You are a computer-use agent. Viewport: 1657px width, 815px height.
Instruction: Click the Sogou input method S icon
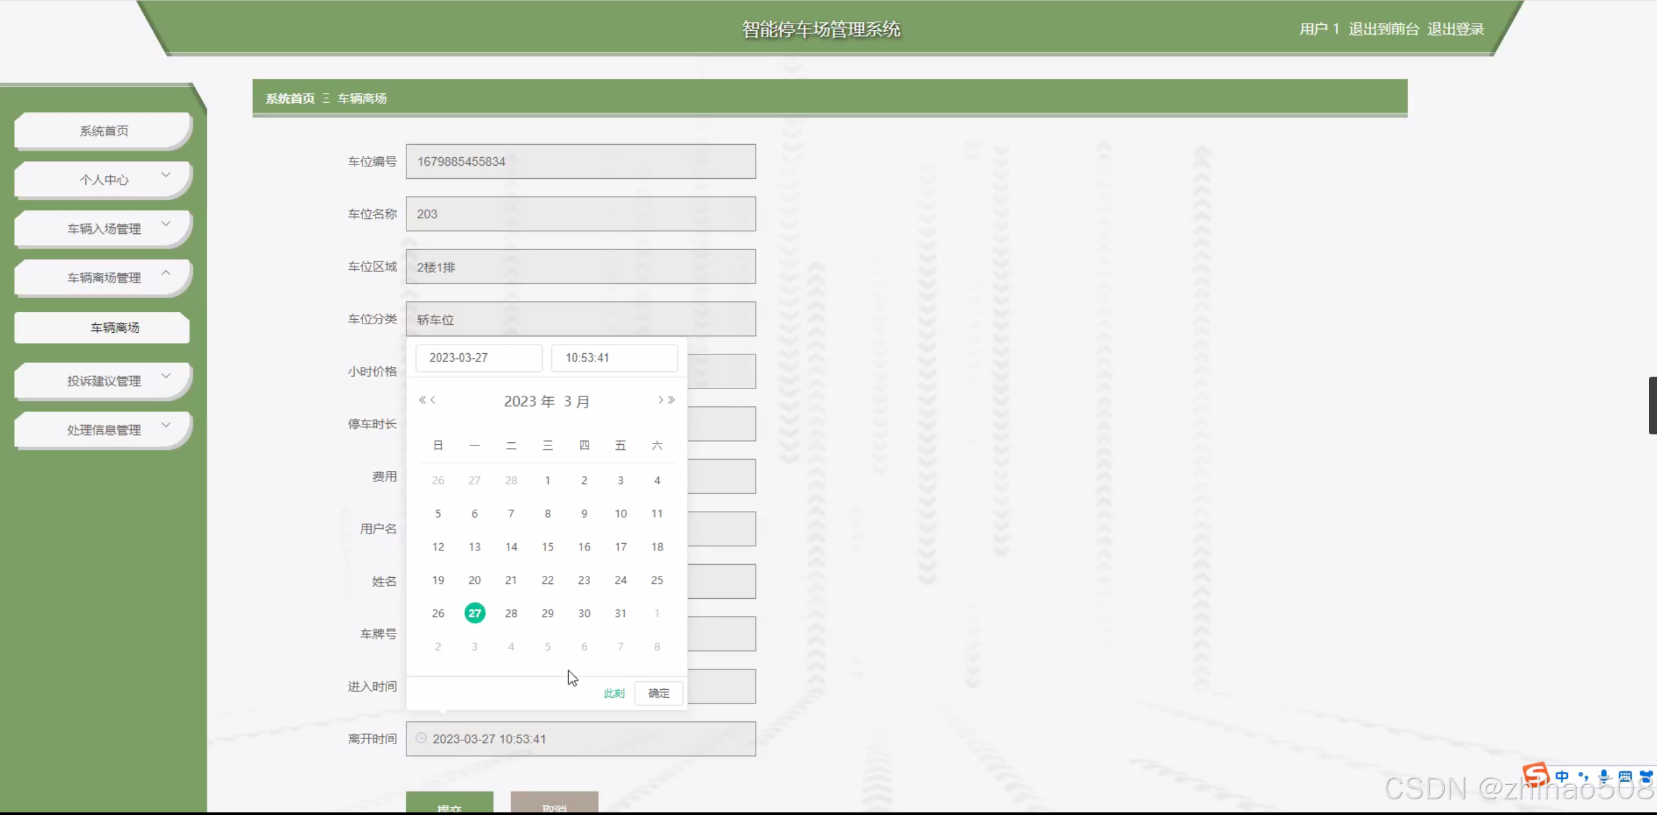[1535, 776]
